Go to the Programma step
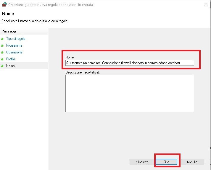 point(14,45)
